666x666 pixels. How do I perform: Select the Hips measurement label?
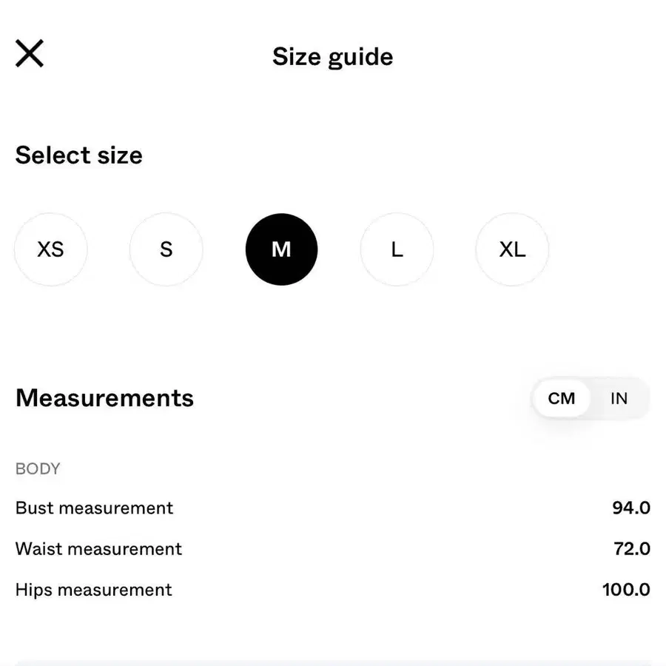click(x=93, y=590)
